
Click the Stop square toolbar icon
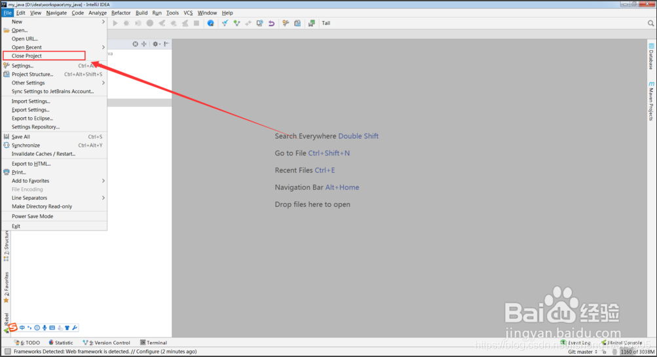point(196,23)
